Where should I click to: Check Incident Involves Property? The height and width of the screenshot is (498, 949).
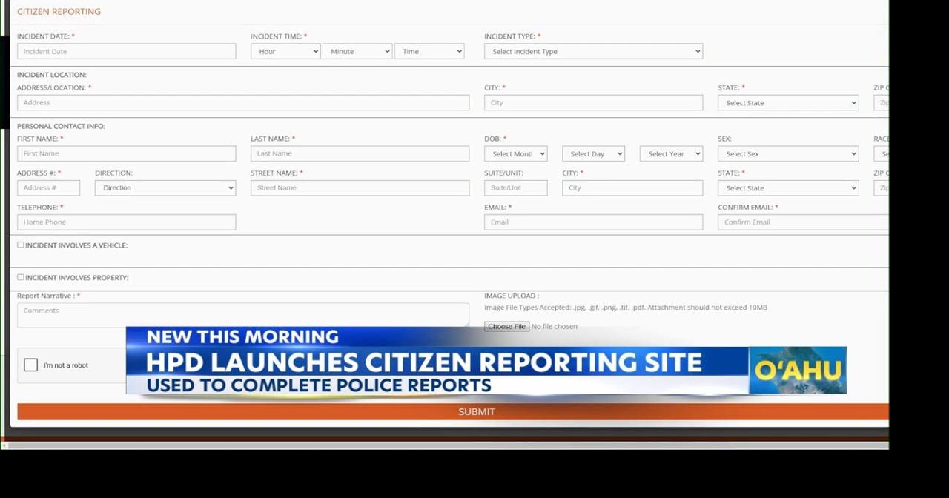21,277
